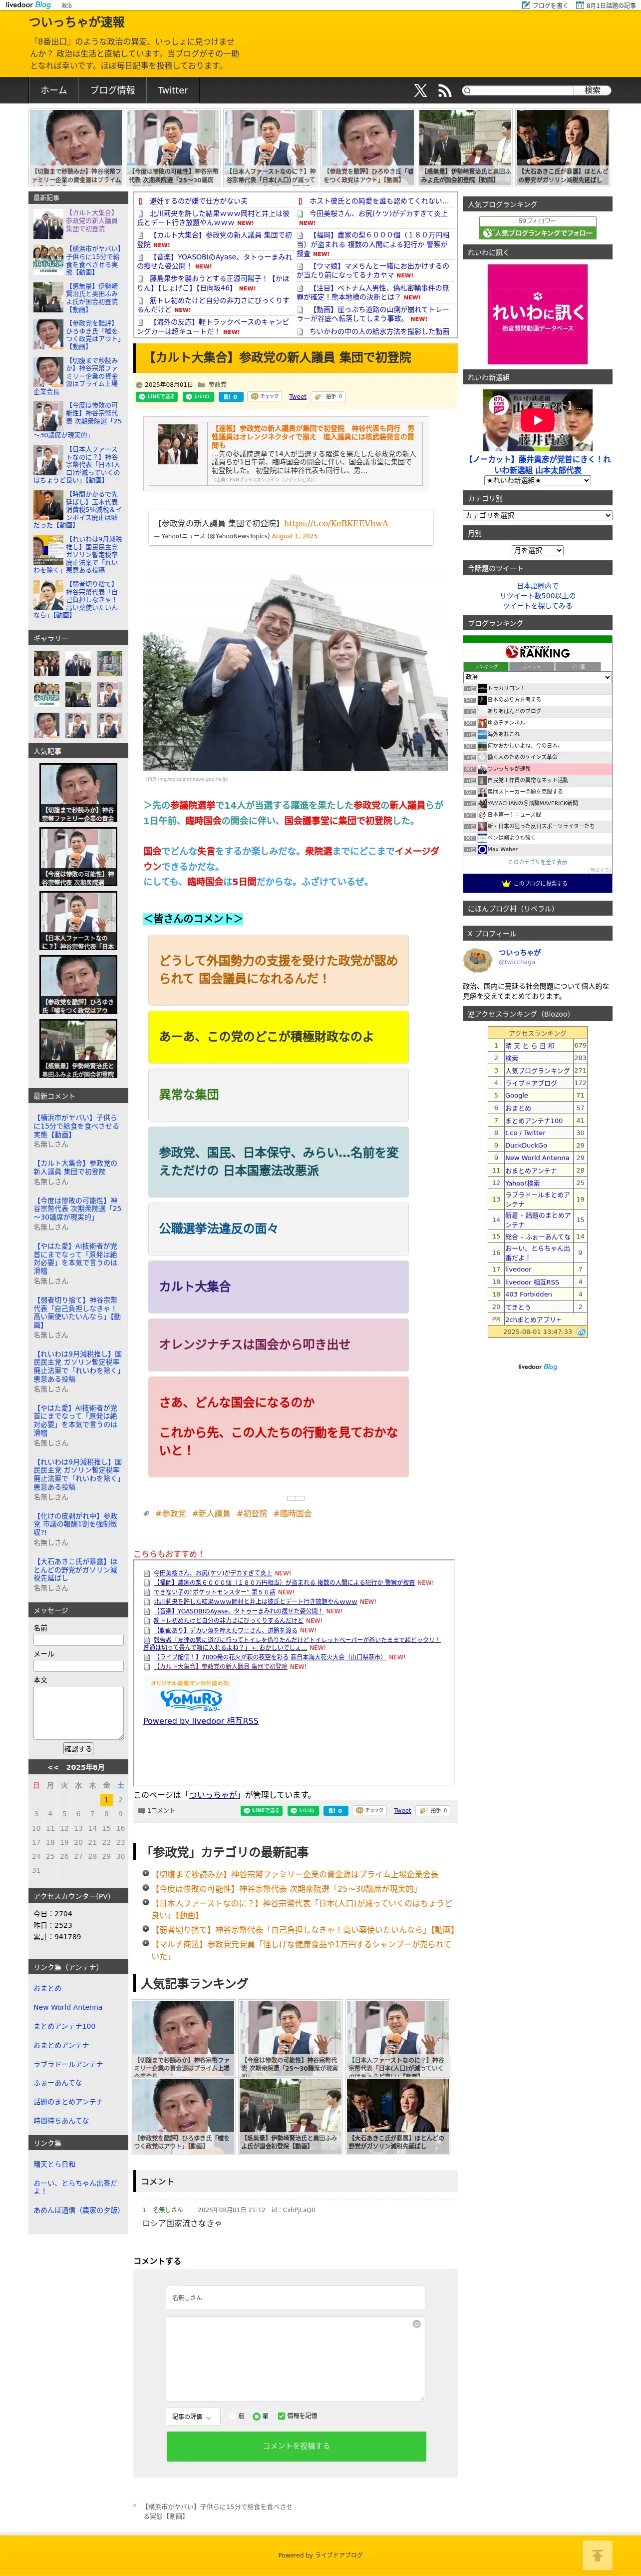This screenshot has width=641, height=2576.
Task: Go to previous month in calendar '<<'
Action: point(54,1767)
